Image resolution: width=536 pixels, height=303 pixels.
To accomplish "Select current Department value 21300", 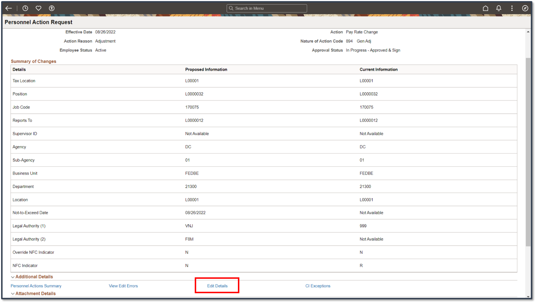I will (366, 187).
